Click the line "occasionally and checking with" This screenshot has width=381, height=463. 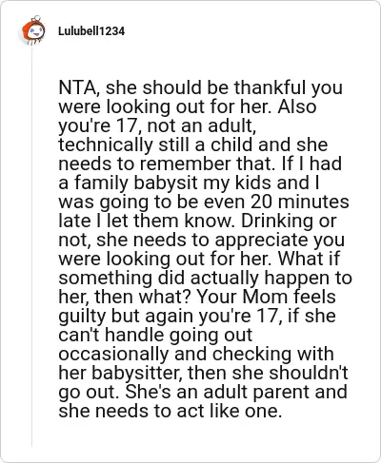coord(196,354)
